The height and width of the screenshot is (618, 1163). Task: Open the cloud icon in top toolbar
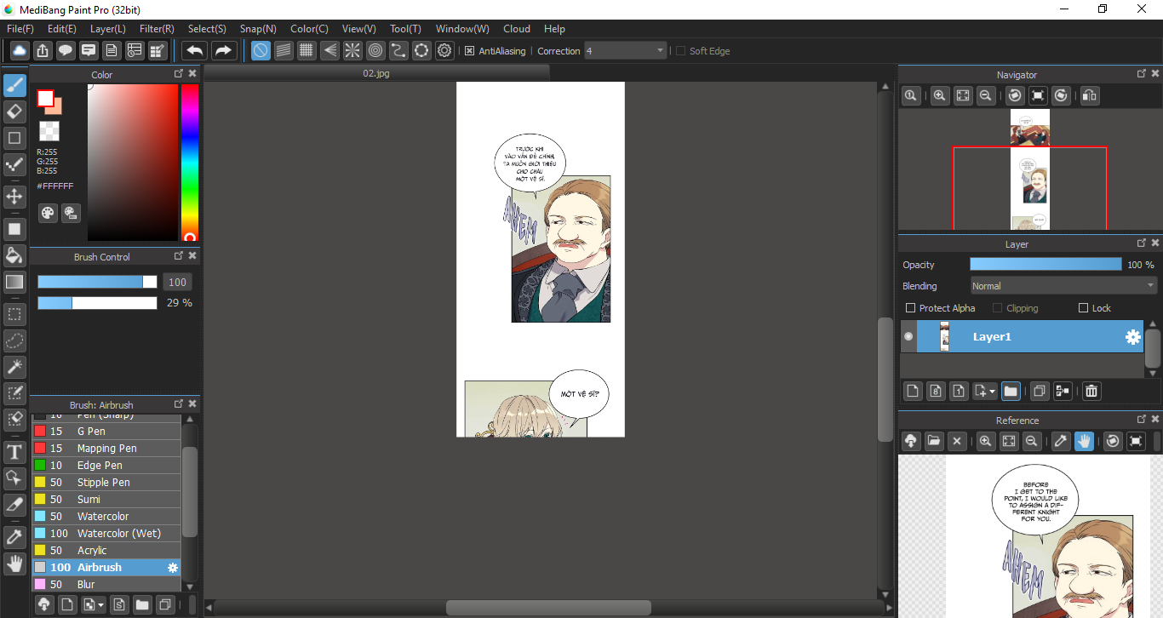[20, 50]
